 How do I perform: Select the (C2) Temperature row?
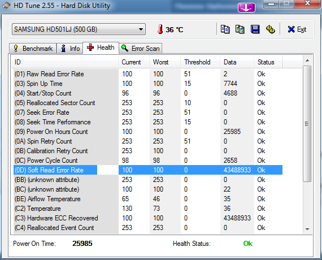[148, 209]
